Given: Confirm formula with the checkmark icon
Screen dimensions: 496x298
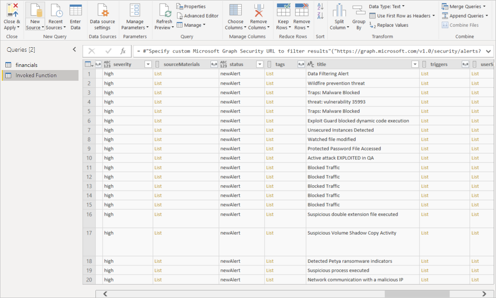Looking at the screenshot, I should (108, 51).
